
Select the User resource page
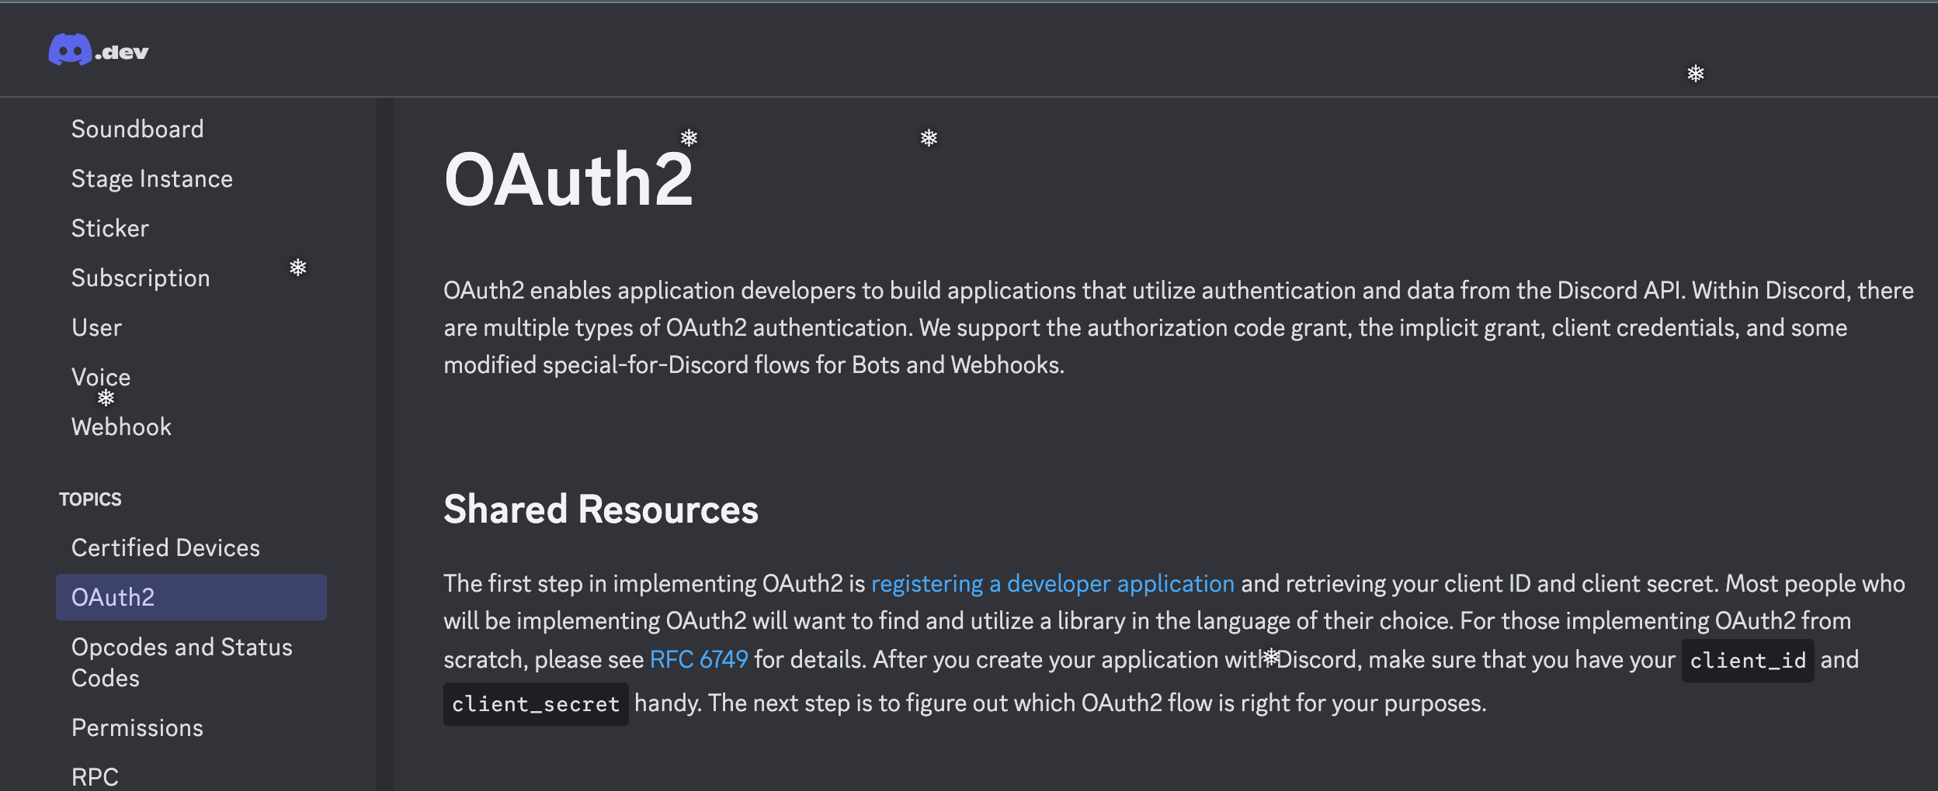[96, 327]
